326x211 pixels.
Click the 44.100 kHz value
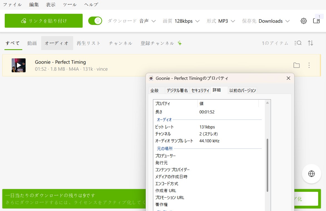[x=209, y=141]
